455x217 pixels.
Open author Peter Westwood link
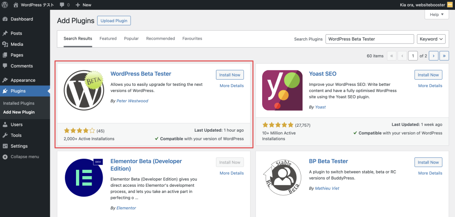[132, 101]
